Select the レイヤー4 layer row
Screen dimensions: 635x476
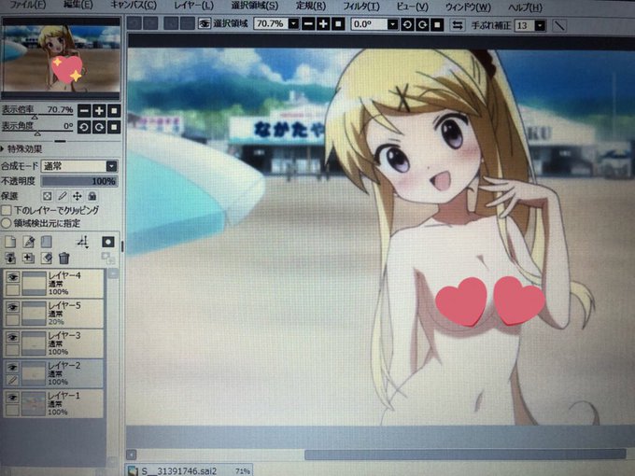click(53, 284)
